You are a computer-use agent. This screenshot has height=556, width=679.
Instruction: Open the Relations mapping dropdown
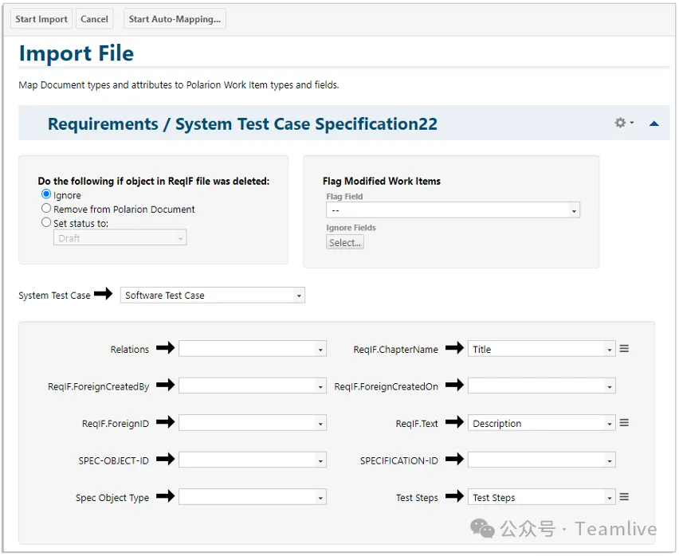coord(253,349)
